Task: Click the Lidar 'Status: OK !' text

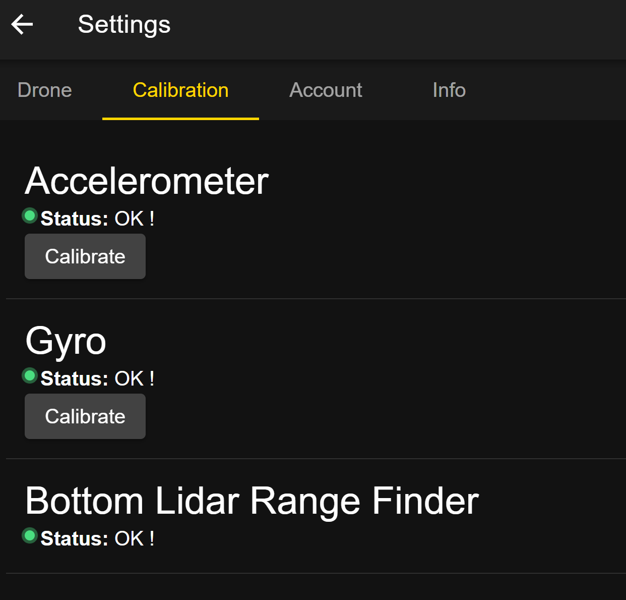Action: click(x=97, y=539)
